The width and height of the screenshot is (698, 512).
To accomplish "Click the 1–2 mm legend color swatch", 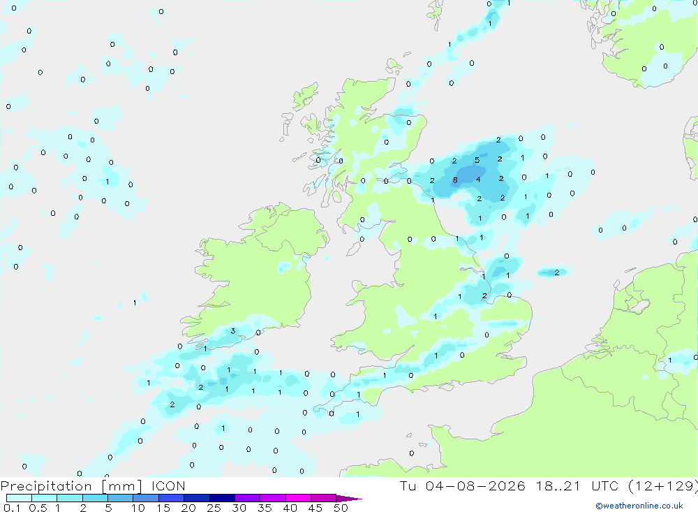I will pos(69,498).
